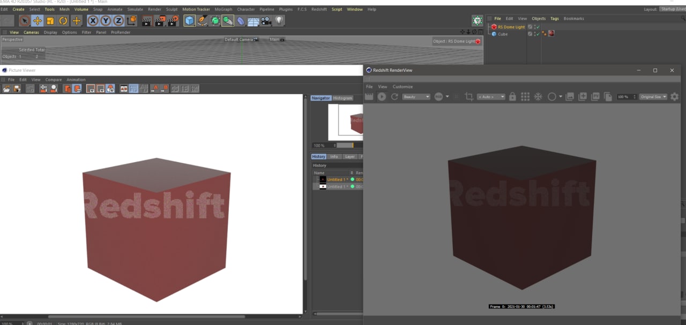
Task: Click Set B compare icon in Picture Viewer
Action: point(165,89)
